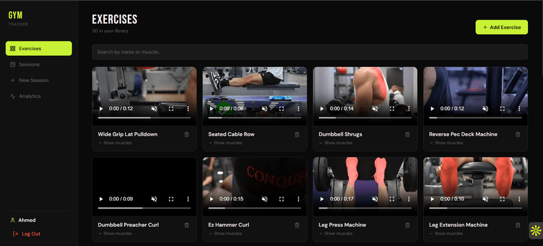Click the GYM Tracker logo
The image size is (543, 246).
[x=18, y=18]
